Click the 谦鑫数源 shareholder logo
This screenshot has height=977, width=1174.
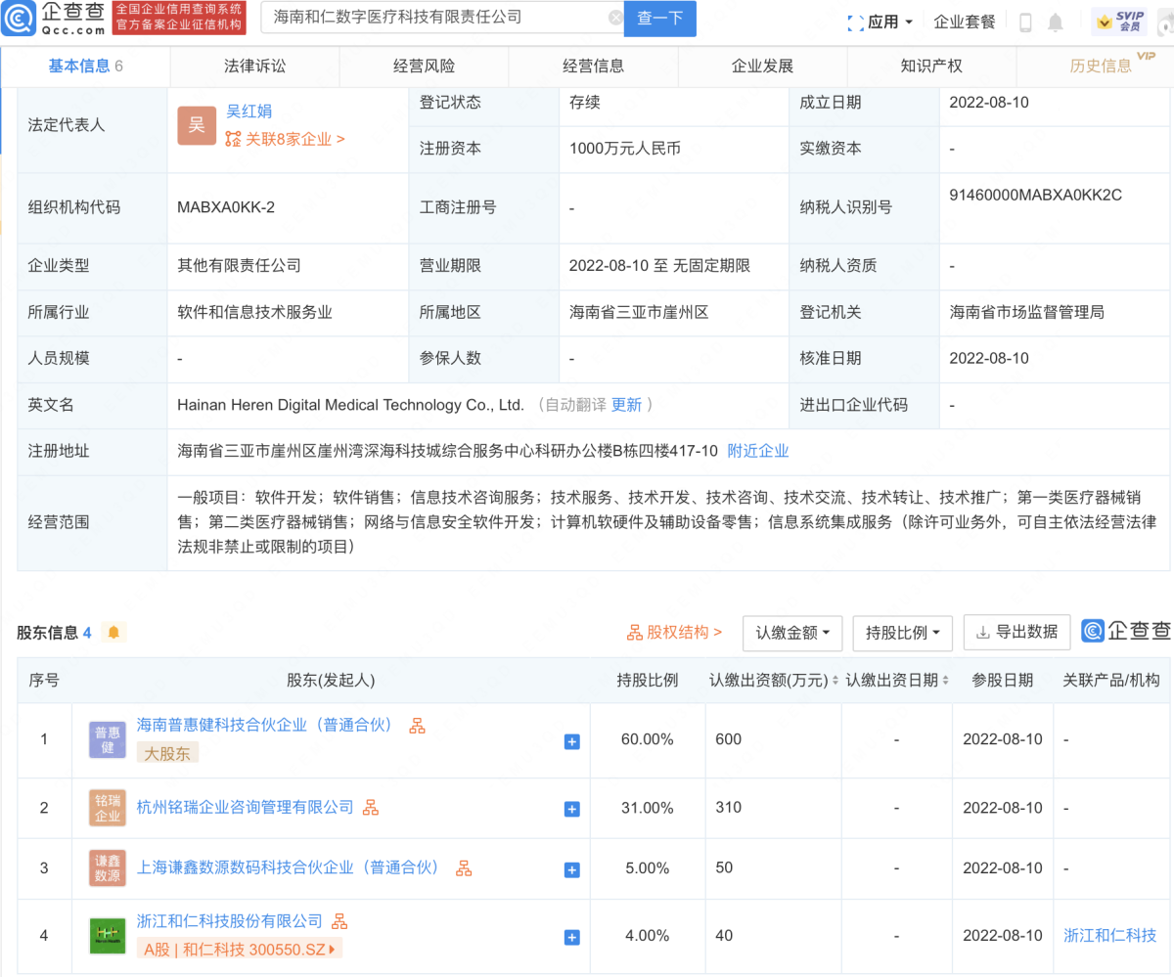tap(108, 868)
